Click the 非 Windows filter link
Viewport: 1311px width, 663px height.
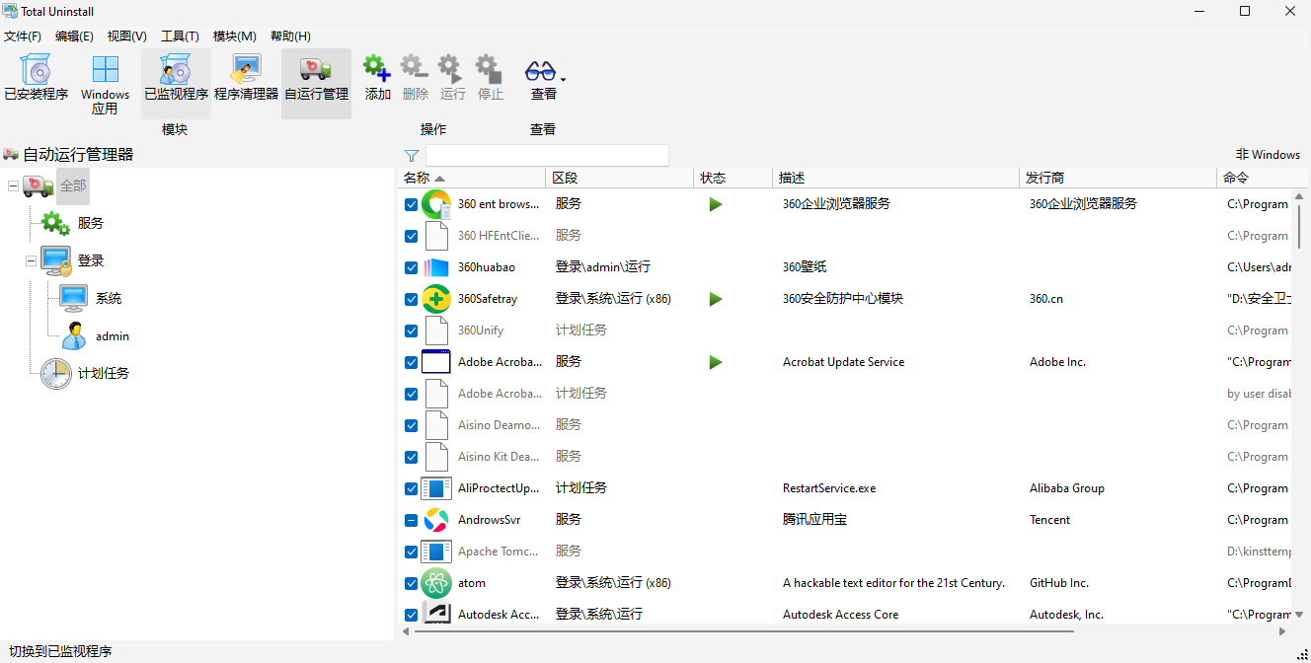(x=1268, y=155)
